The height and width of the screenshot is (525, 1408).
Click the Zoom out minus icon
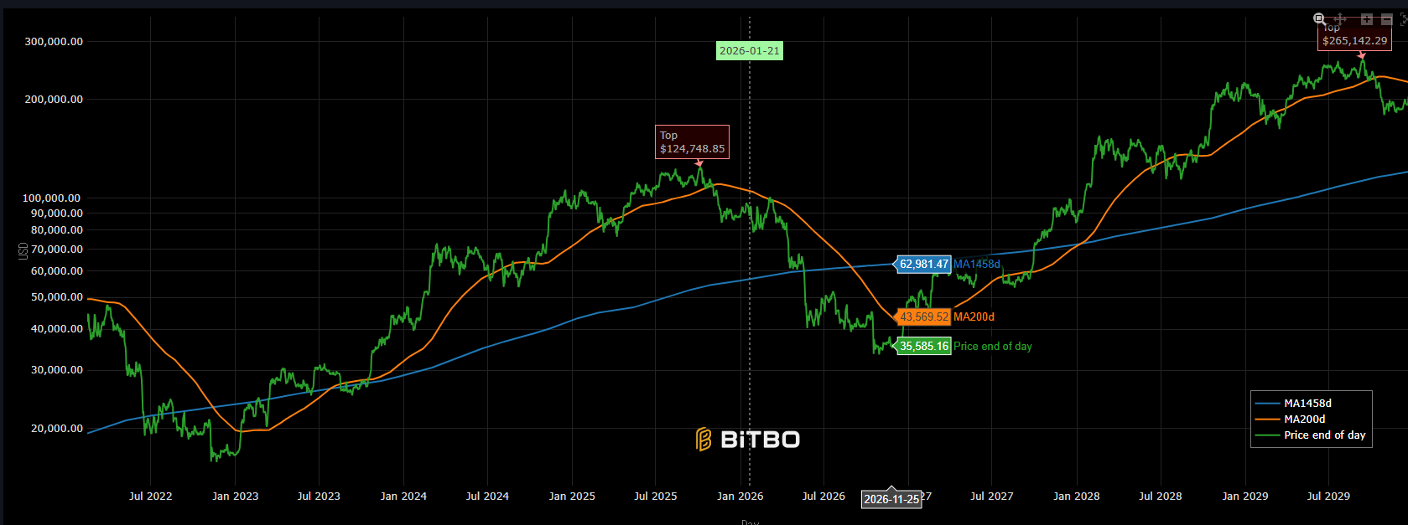[1387, 18]
